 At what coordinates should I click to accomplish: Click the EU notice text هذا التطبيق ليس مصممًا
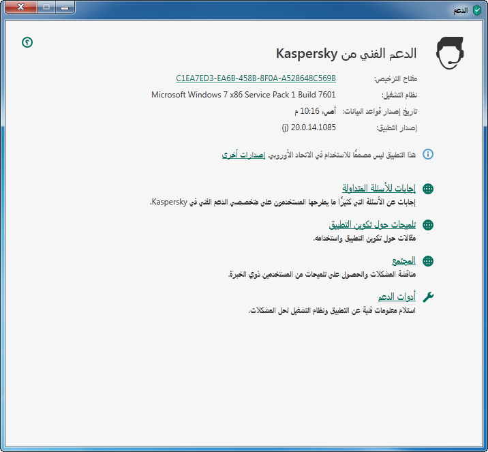pyautogui.click(x=341, y=155)
